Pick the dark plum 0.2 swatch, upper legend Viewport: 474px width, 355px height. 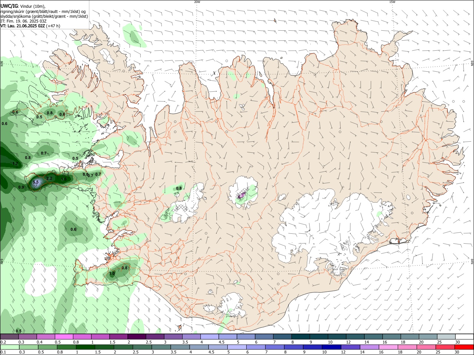(x=9, y=337)
